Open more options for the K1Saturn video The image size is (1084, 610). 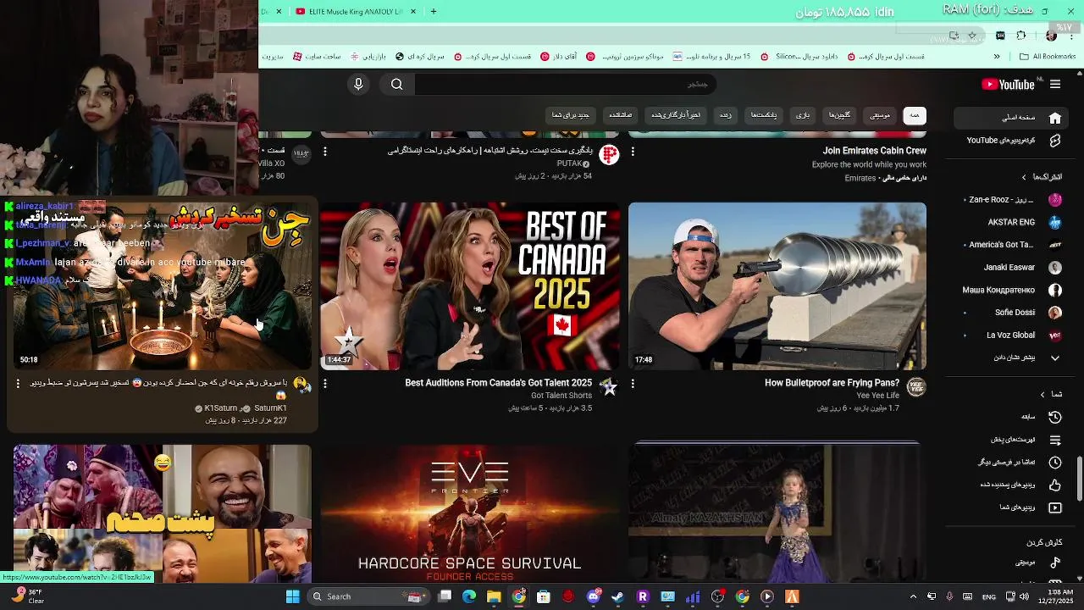click(x=17, y=384)
